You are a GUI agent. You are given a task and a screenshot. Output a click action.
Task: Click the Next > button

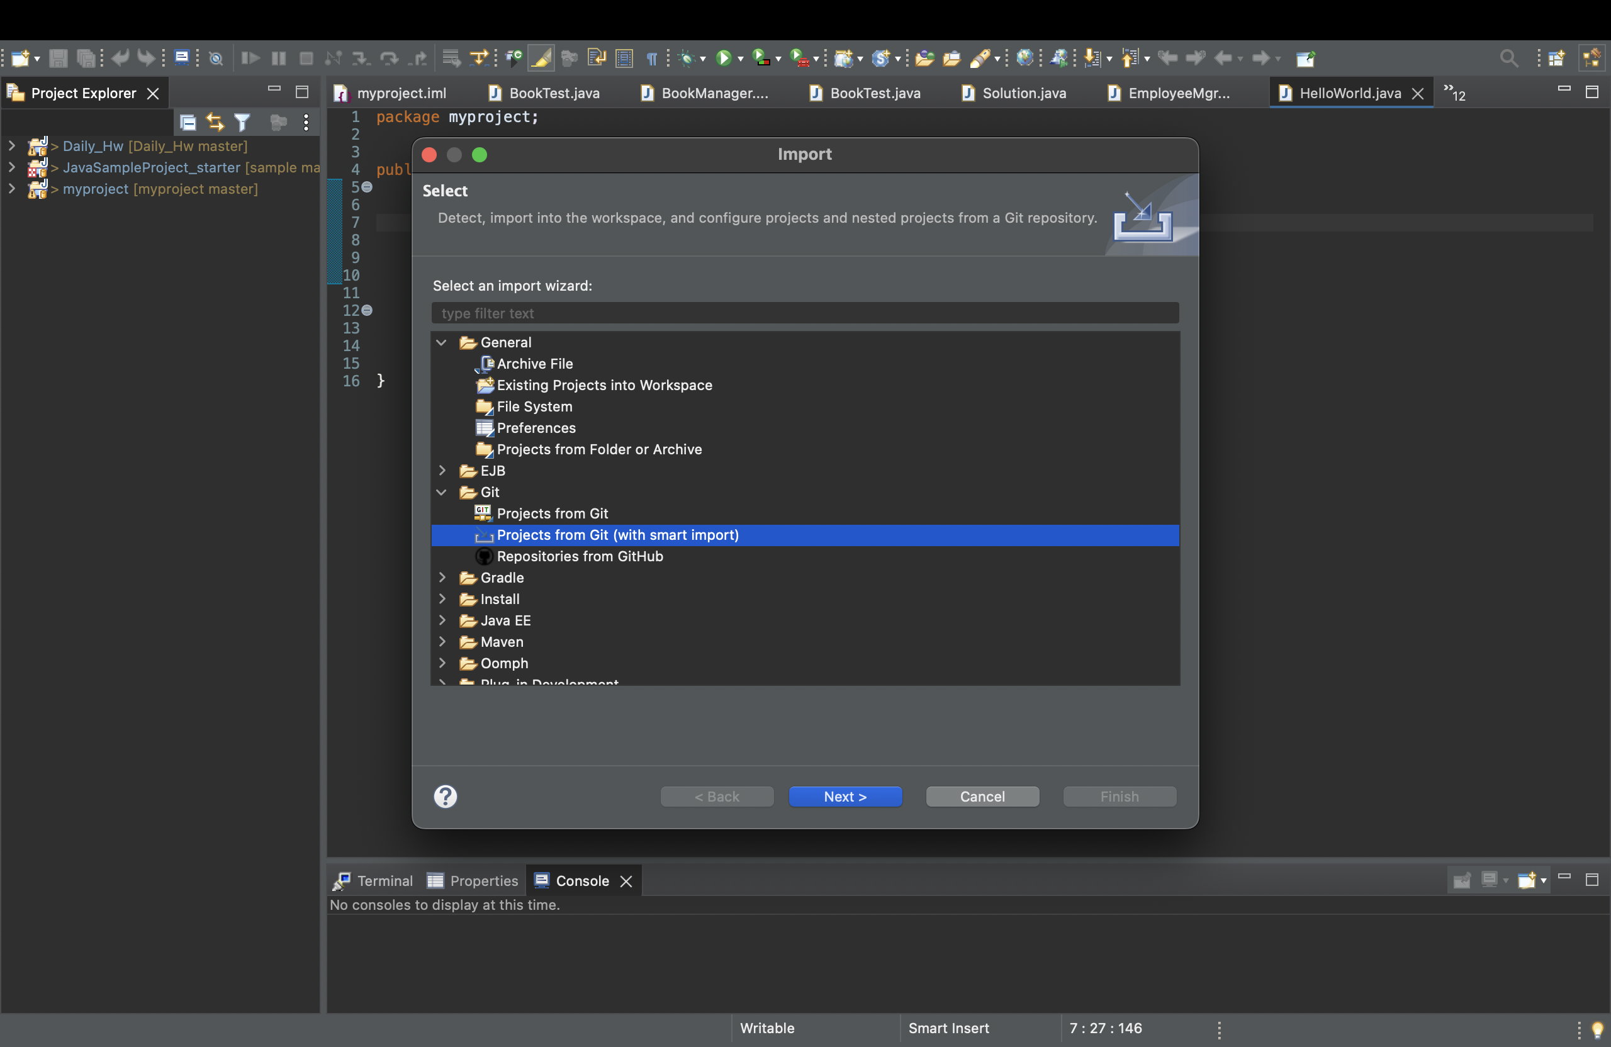click(845, 797)
